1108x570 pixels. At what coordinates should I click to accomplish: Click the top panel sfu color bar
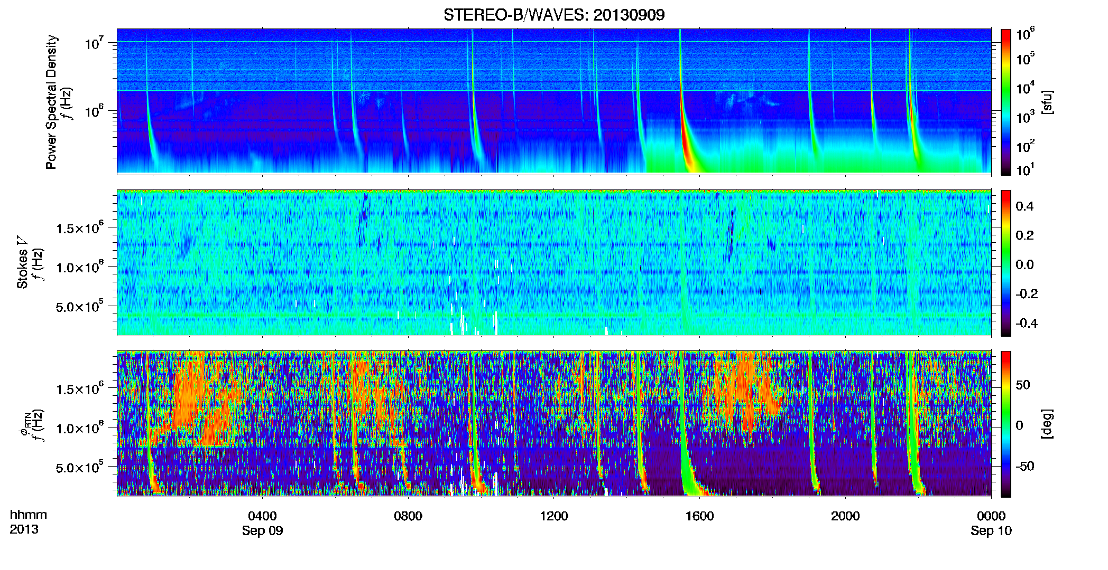click(1006, 102)
